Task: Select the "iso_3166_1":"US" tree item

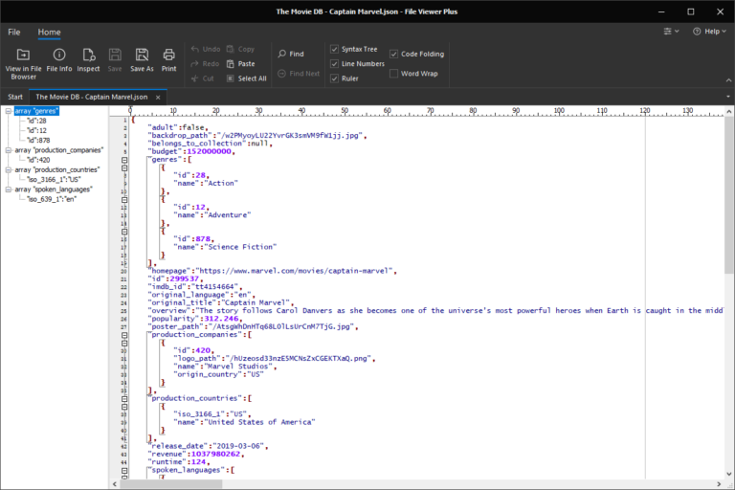Action: pos(54,180)
